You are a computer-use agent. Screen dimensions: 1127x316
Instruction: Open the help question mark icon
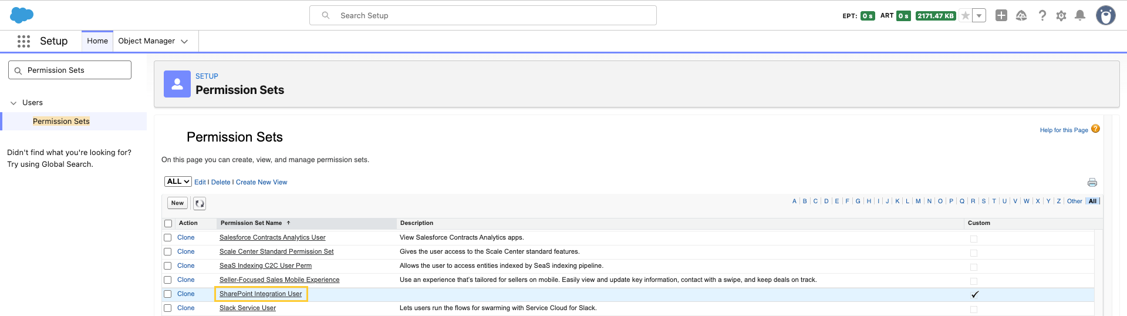[x=1042, y=16]
